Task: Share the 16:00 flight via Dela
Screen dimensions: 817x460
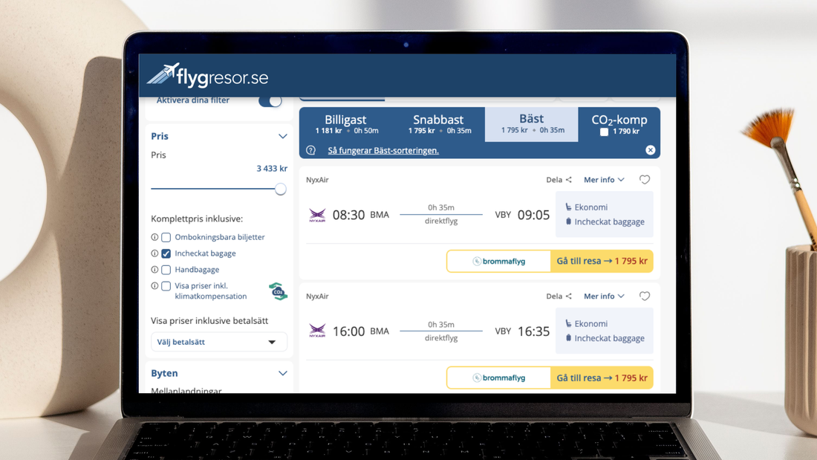Action: (x=559, y=297)
